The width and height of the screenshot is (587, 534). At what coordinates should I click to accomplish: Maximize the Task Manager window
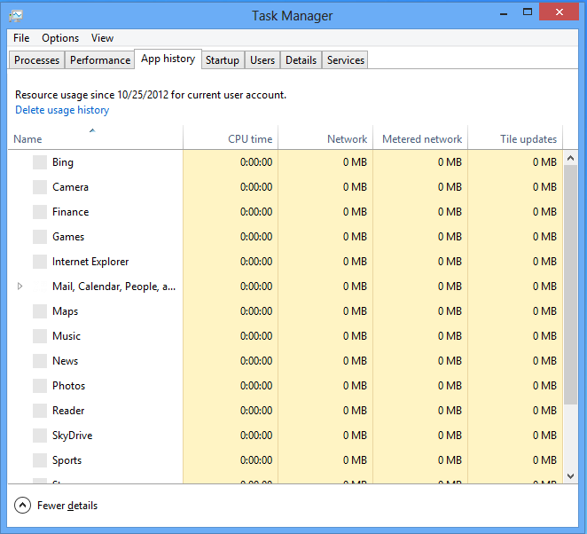[528, 12]
